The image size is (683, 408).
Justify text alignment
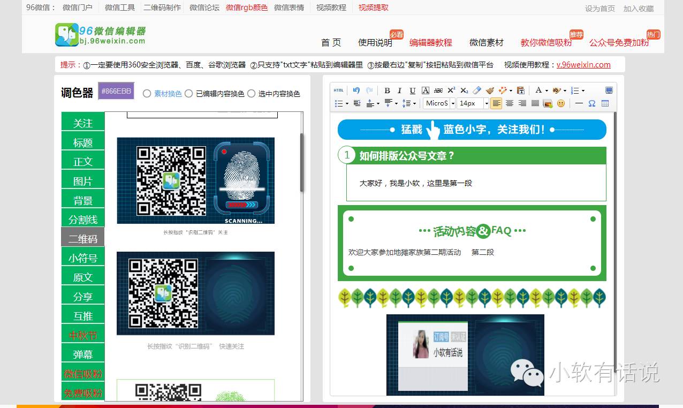pyautogui.click(x=535, y=103)
